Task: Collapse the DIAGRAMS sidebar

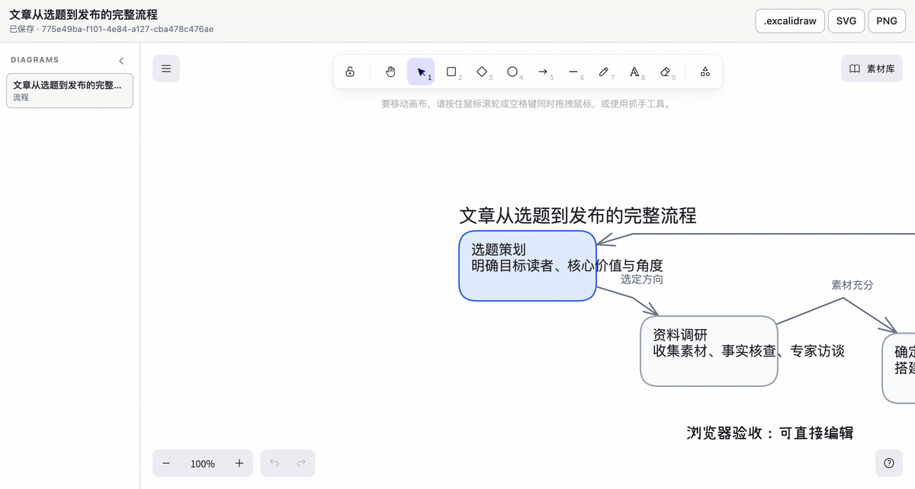Action: [121, 60]
